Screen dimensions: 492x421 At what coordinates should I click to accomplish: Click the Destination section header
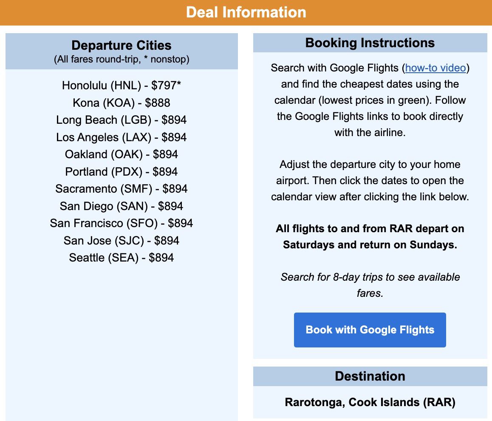(370, 376)
